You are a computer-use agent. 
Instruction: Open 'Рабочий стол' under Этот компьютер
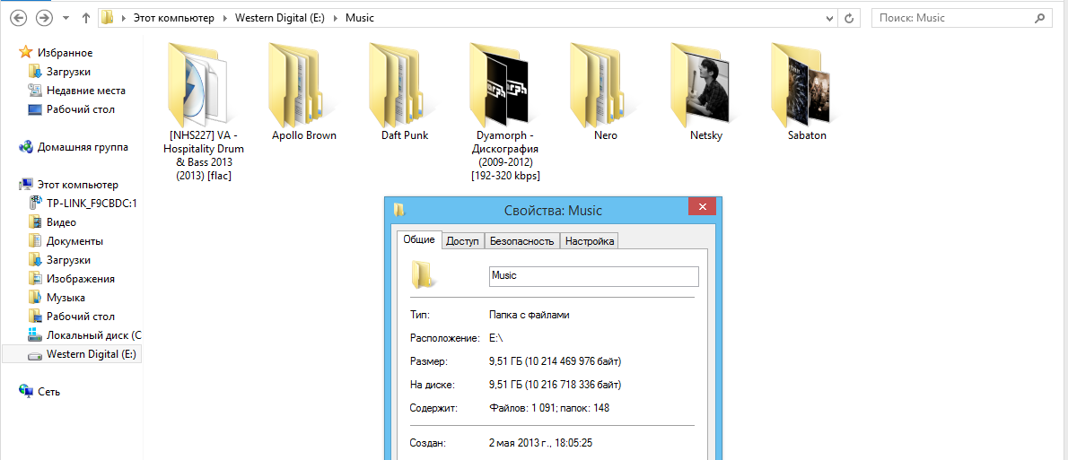pos(72,317)
